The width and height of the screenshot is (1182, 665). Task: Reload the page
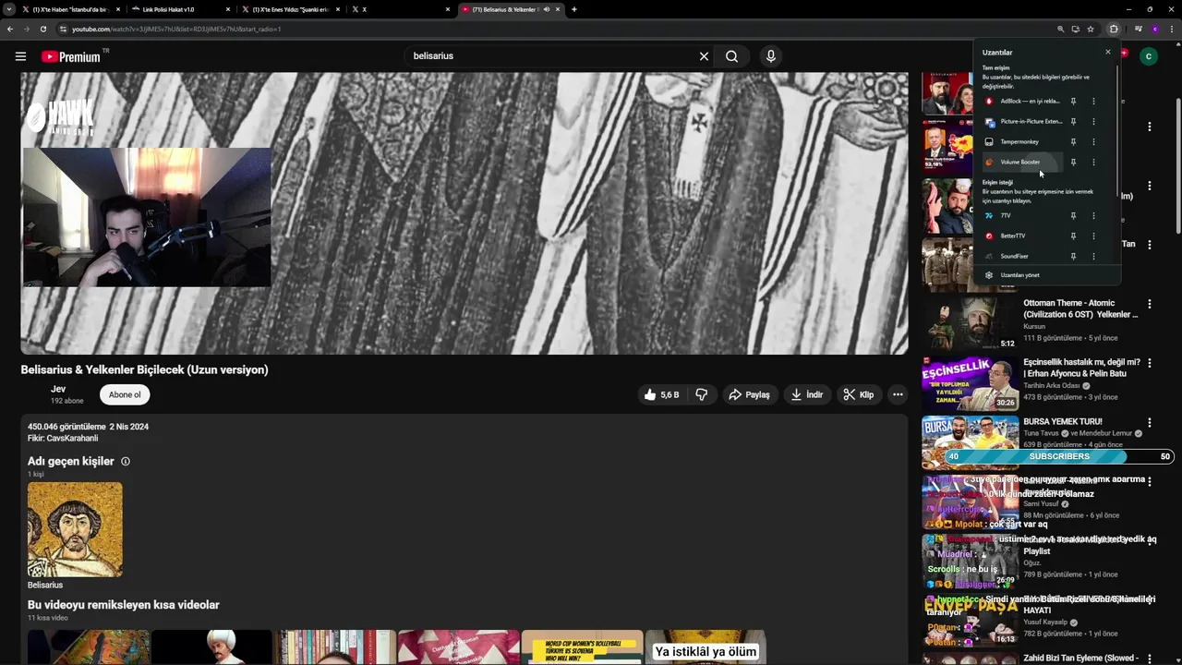42,29
